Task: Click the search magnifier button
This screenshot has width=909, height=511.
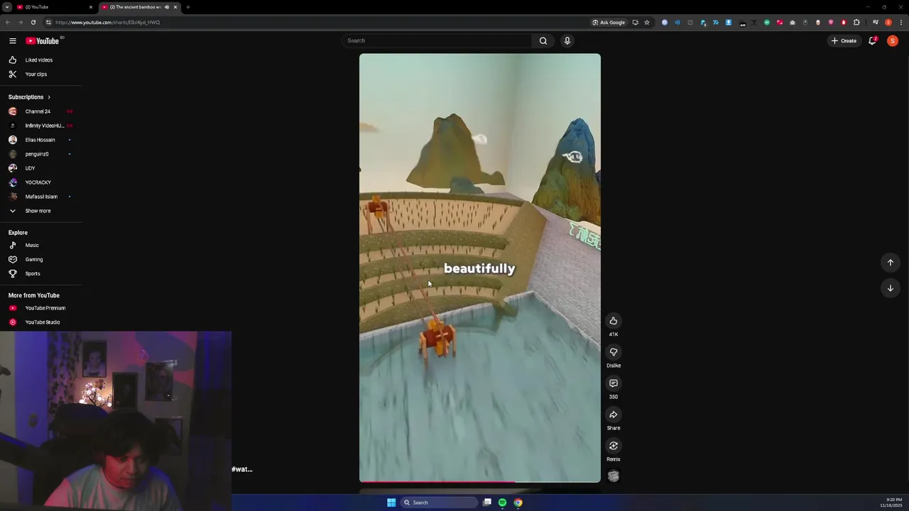Action: tap(543, 40)
